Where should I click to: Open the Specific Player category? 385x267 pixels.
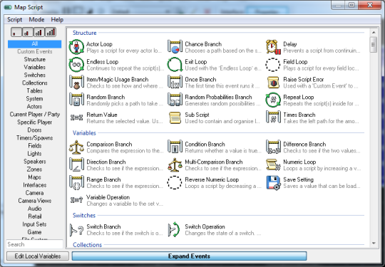(35, 122)
